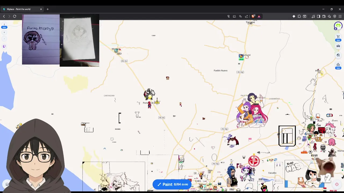Click the map search explore button
Image resolution: width=344 pixels, height=193 pixels.
click(x=338, y=55)
